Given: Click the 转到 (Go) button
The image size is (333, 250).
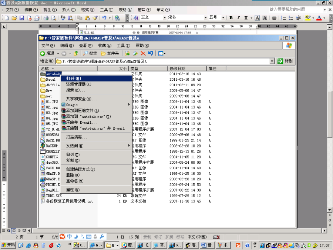Looking at the screenshot, I should coord(285,61).
